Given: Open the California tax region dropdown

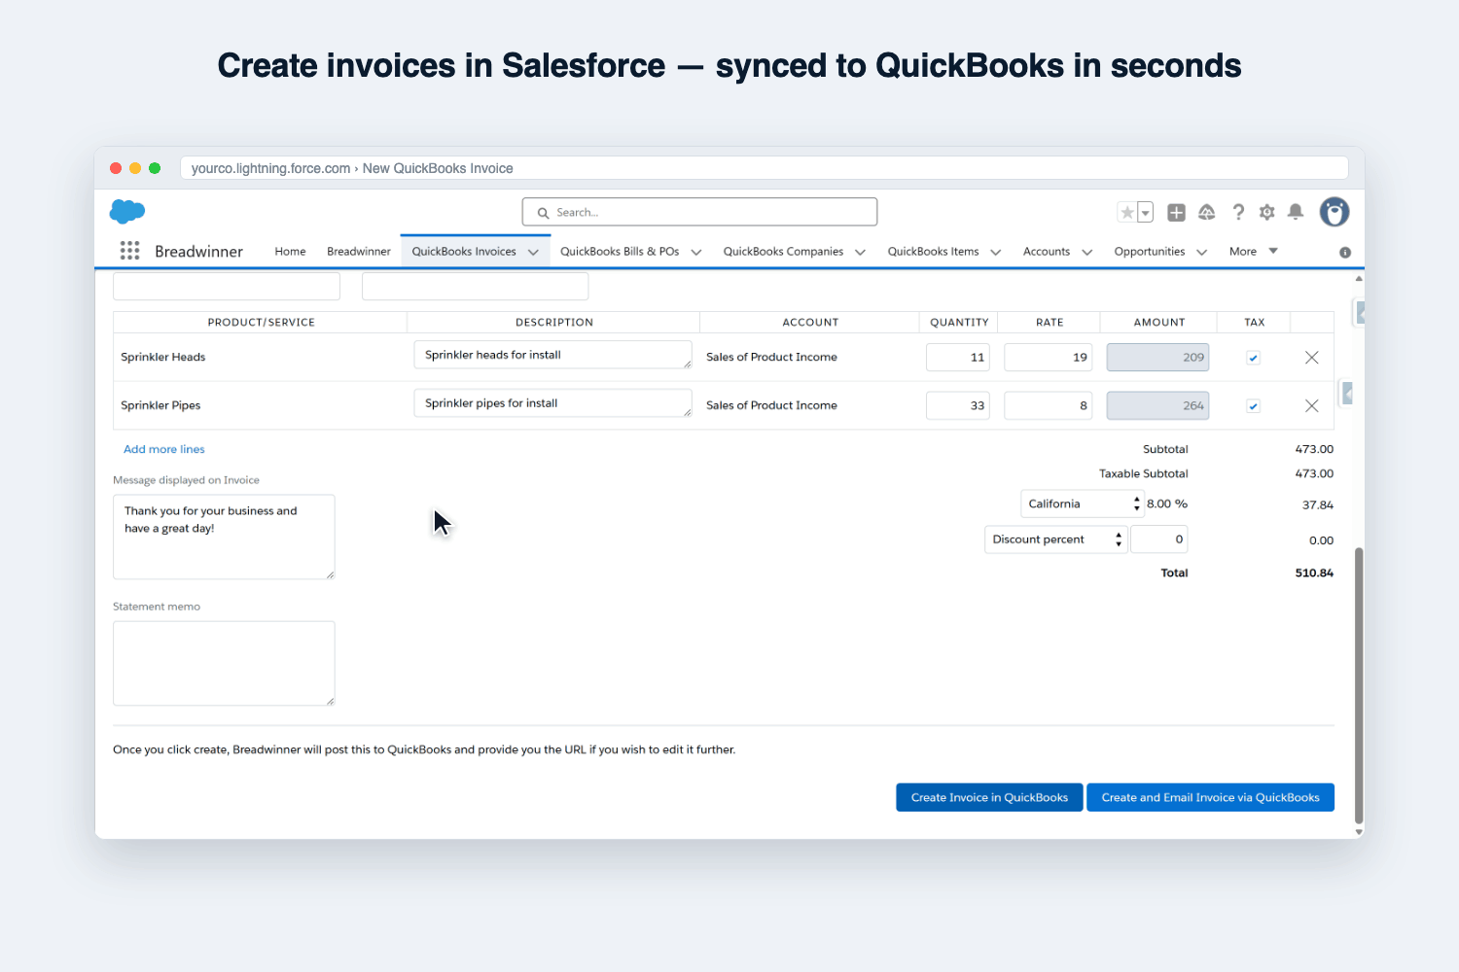Looking at the screenshot, I should 1082,503.
